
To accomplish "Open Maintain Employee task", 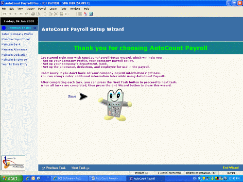I will (14, 60).
